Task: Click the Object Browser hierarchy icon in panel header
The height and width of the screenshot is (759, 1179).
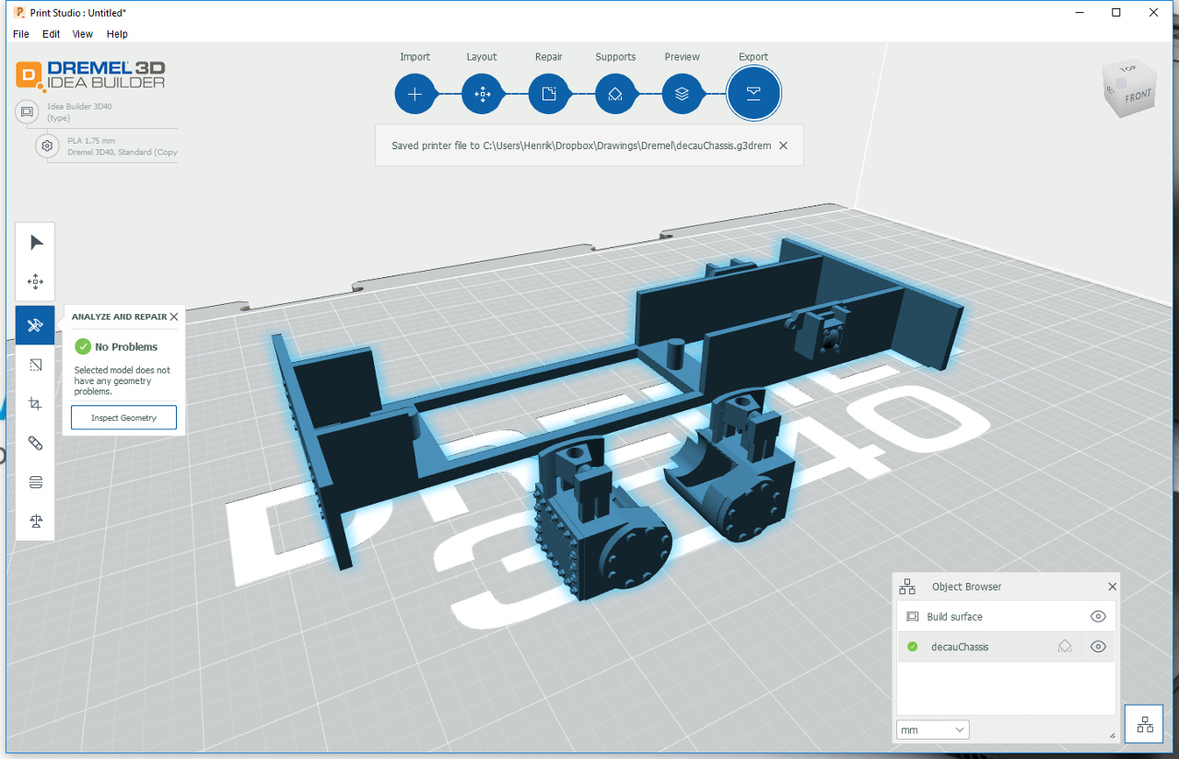Action: click(x=907, y=587)
